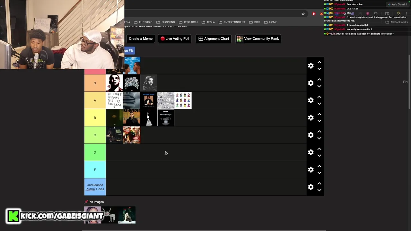Move F tier row up

[319, 166]
